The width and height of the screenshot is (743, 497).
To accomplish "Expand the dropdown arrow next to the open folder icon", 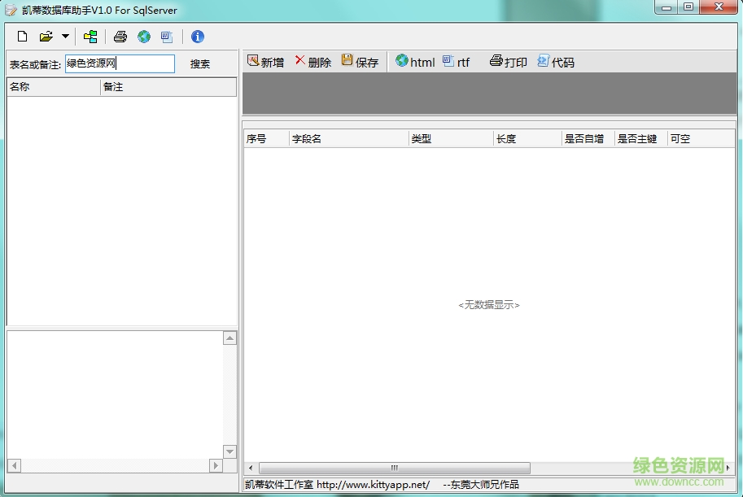I will [x=64, y=36].
